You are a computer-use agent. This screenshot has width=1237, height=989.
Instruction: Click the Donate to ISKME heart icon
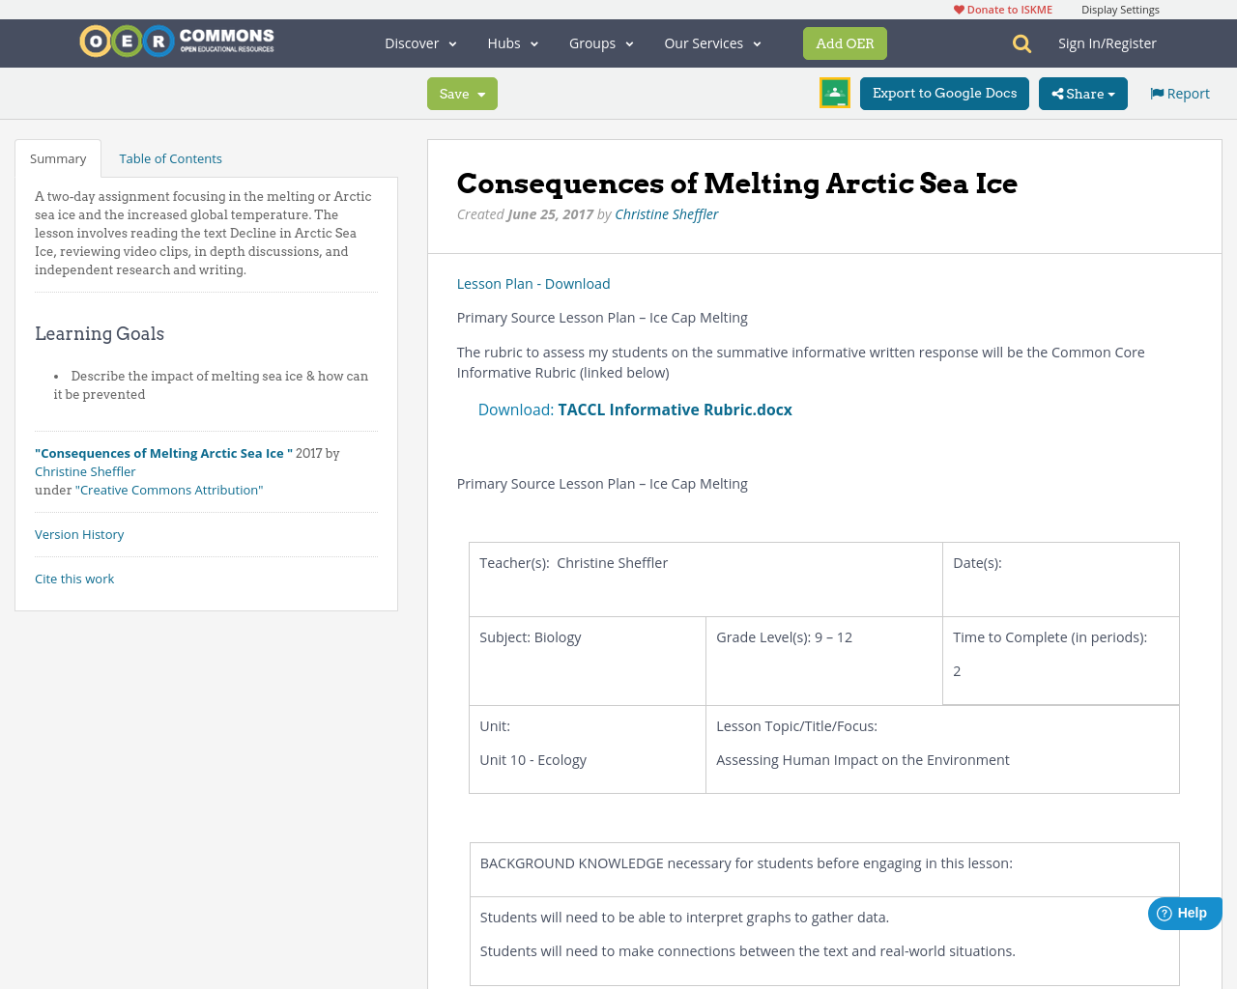pos(959,8)
